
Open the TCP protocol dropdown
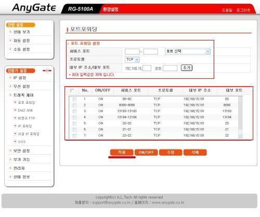[132, 60]
